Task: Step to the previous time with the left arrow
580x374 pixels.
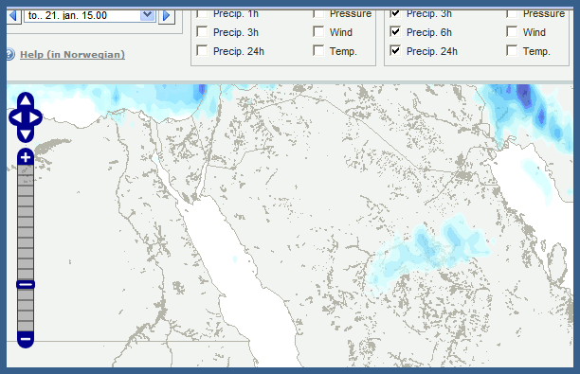Action: pos(14,15)
